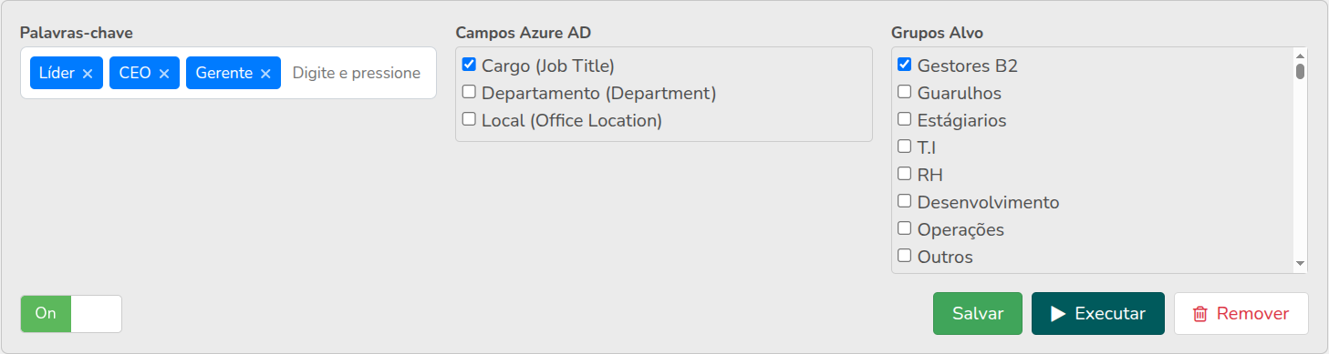Click the play icon on Executar
The image size is (1329, 354).
[x=1058, y=314]
